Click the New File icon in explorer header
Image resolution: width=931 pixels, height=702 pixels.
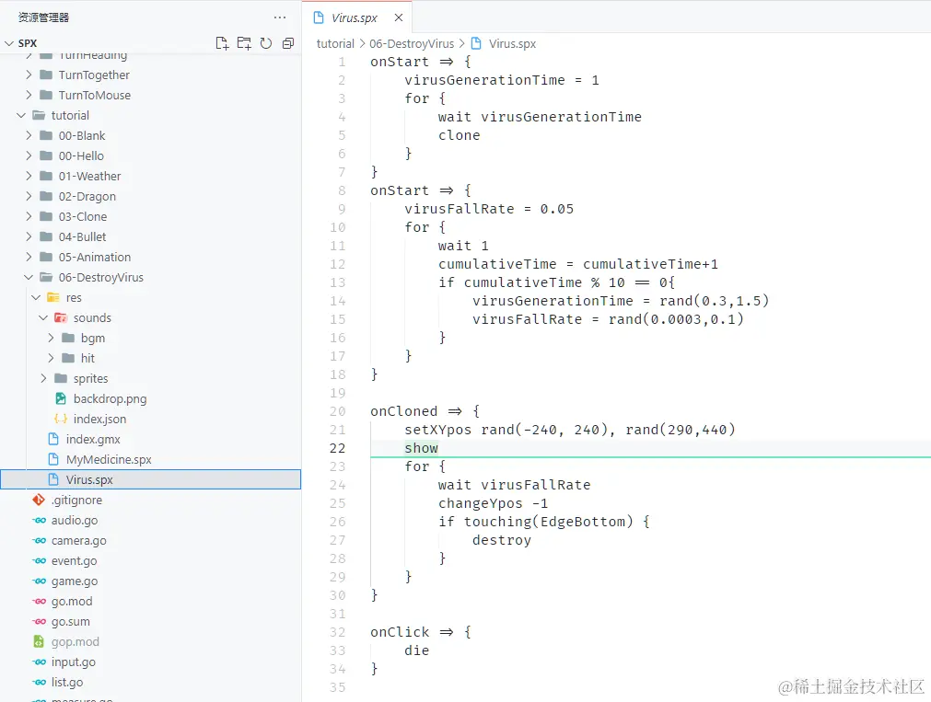pos(222,43)
